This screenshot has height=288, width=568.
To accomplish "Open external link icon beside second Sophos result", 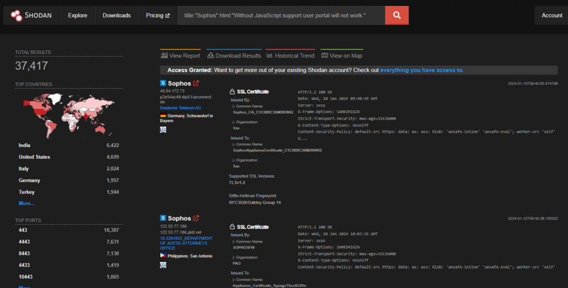I will tap(196, 219).
